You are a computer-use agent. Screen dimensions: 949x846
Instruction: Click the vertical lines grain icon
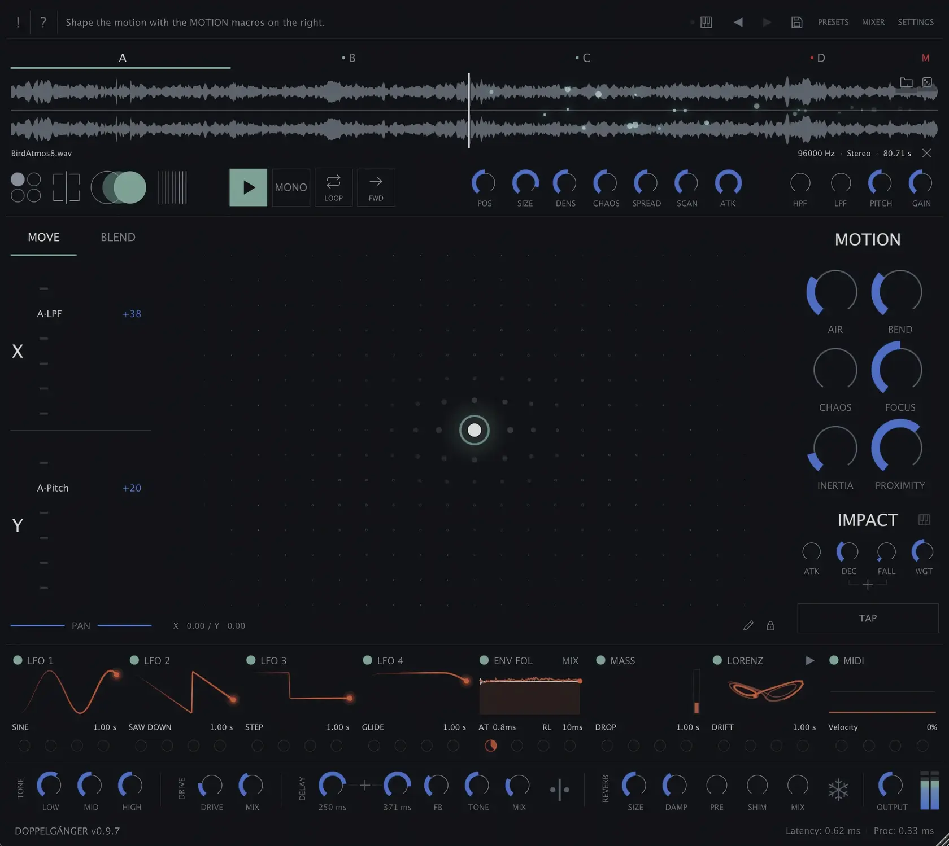pyautogui.click(x=172, y=187)
